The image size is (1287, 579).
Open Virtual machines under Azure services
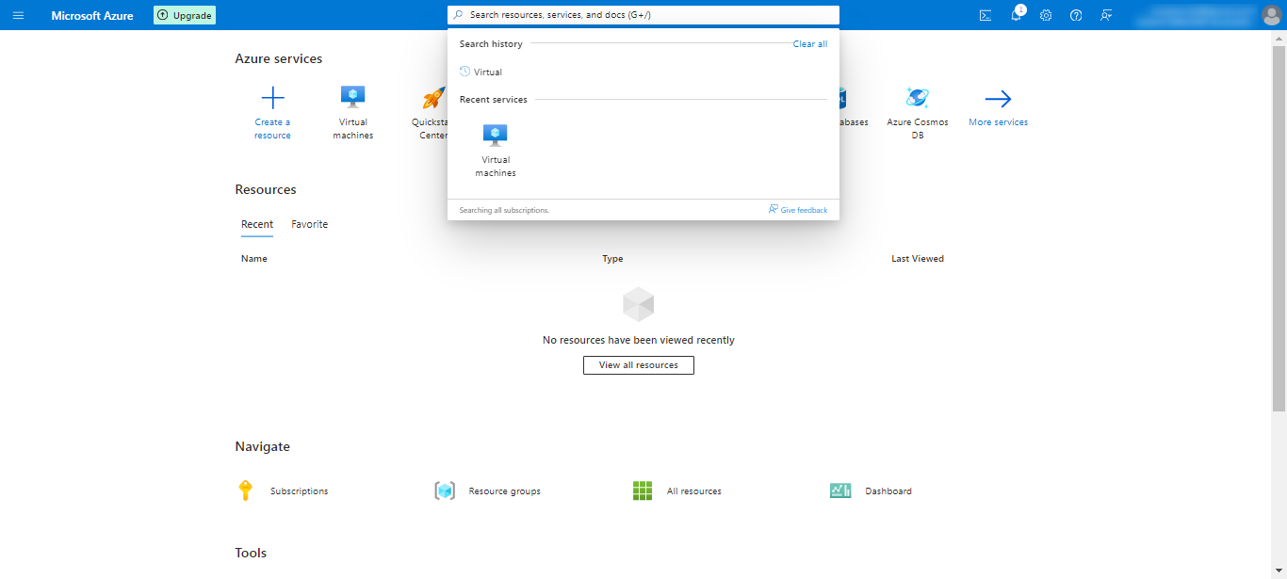pyautogui.click(x=353, y=113)
